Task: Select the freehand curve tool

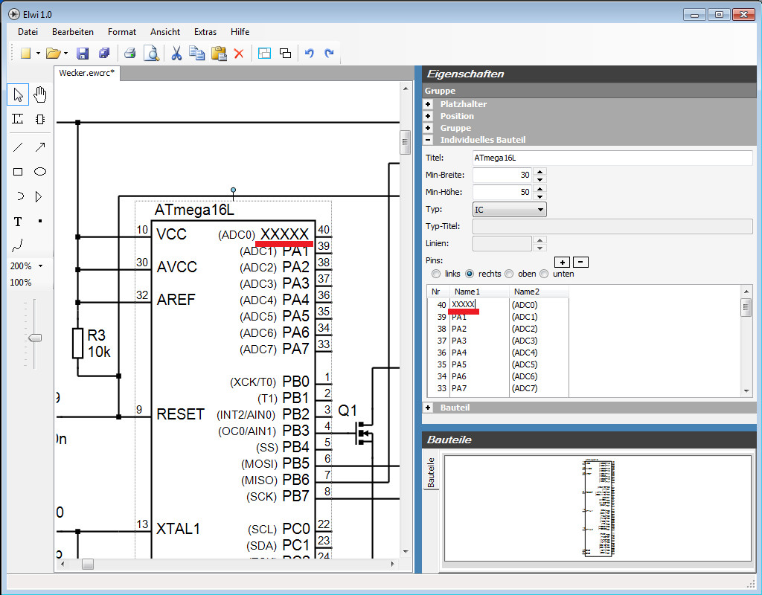Action: 18,245
